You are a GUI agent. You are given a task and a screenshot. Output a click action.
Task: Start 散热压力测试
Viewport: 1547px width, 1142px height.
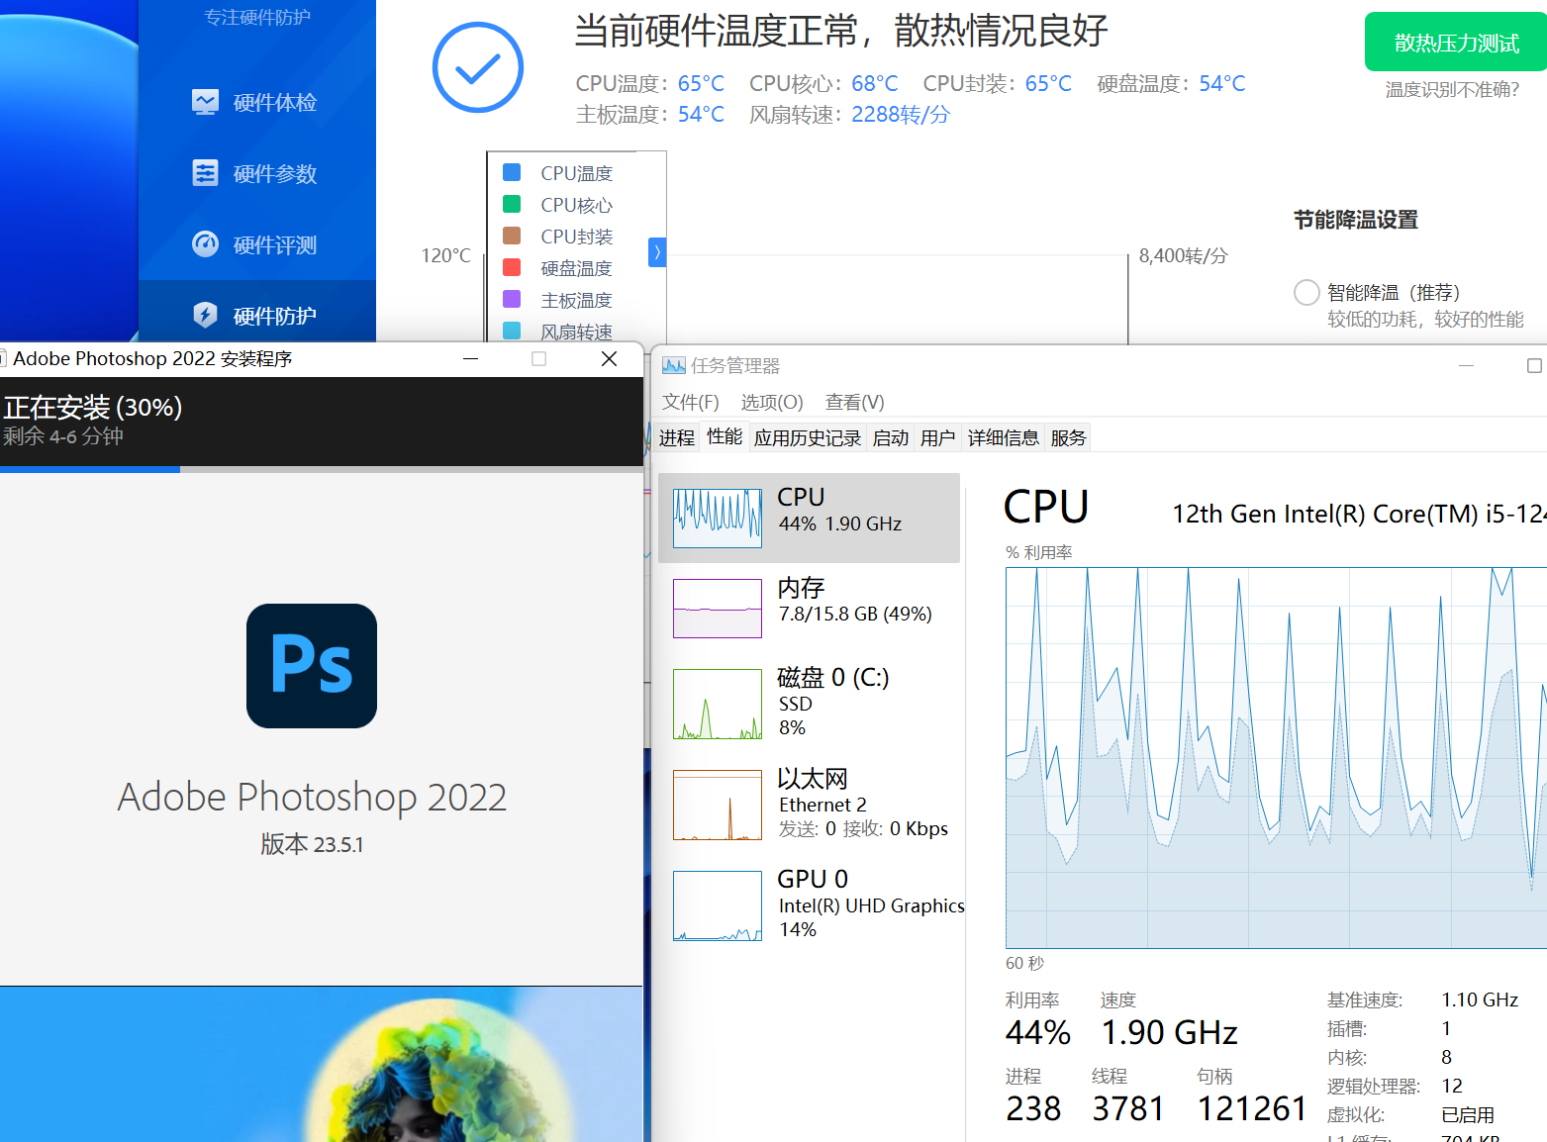coord(1456,42)
